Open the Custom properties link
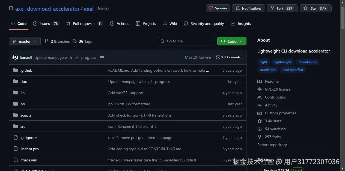 (x=277, y=113)
